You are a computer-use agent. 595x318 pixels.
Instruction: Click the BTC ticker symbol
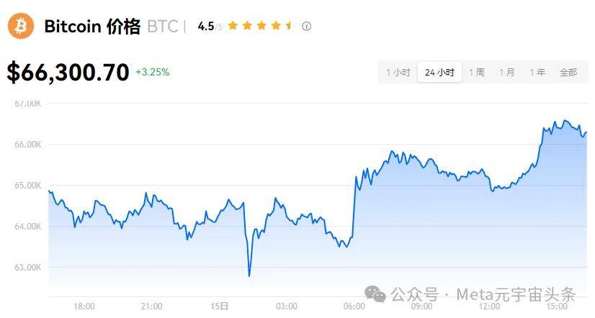click(162, 27)
